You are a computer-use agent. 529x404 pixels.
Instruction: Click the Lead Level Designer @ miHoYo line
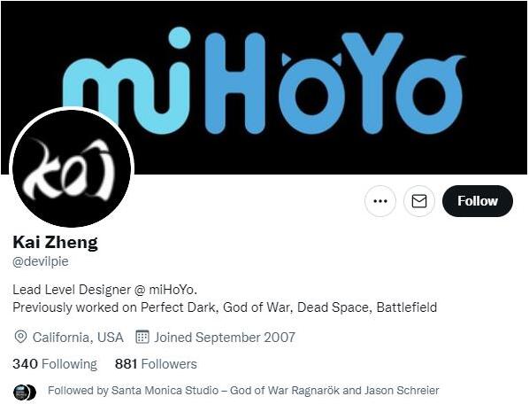point(105,290)
